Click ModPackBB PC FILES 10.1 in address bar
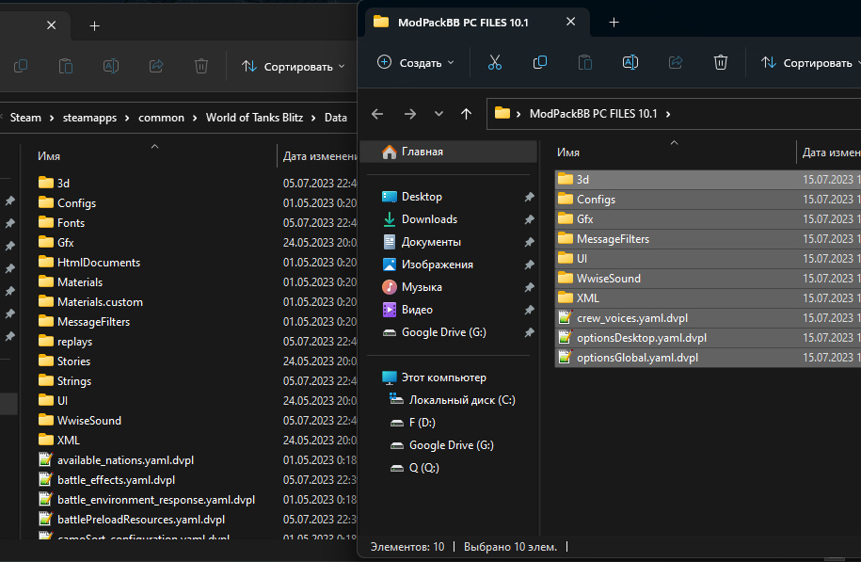This screenshot has height=562, width=861. coord(593,114)
